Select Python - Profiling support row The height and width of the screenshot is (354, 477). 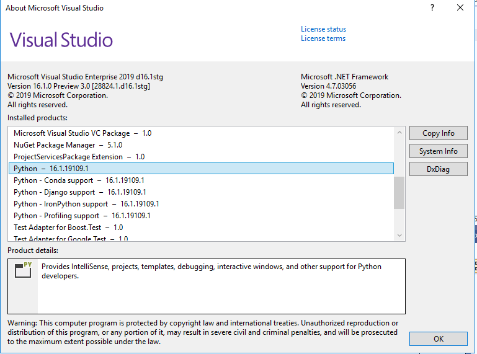(201, 216)
